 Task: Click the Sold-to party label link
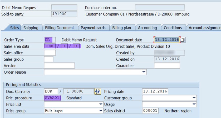(12, 14)
